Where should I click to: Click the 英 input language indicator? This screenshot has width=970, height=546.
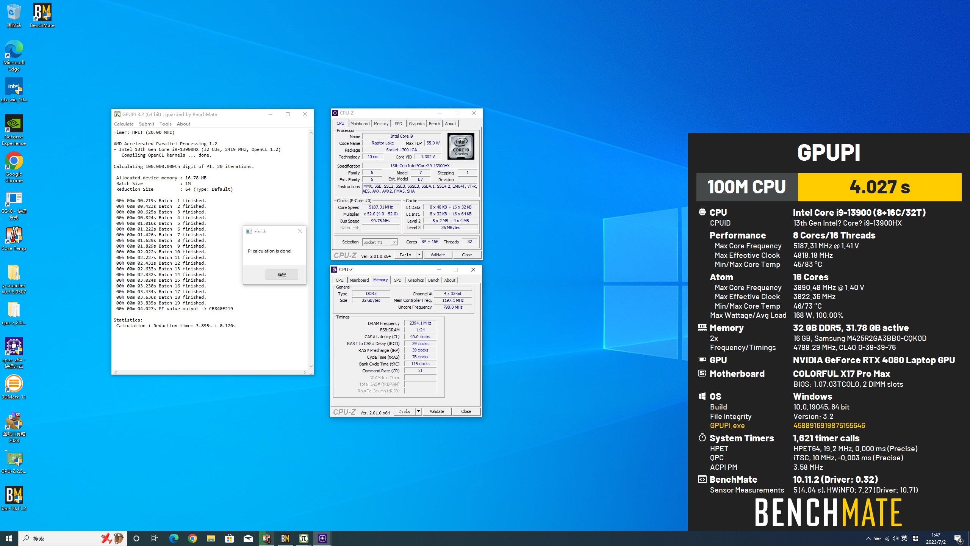pos(904,538)
